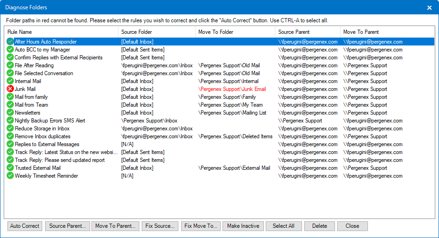The image size is (439, 238).
Task: Click the Move To Folder column header
Action: [235, 32]
